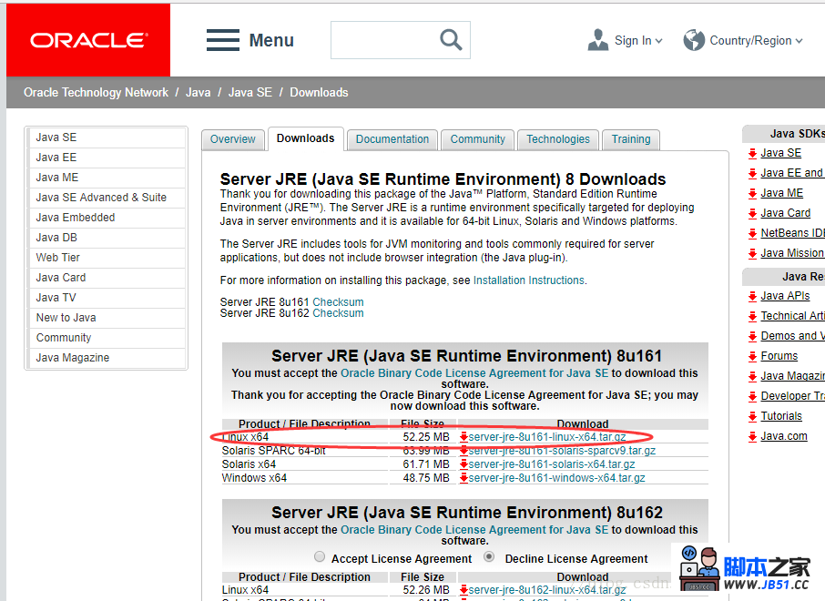Click download arrow icon for server-jre-8u161-linux-x64.tar.gz
Image resolution: width=825 pixels, height=601 pixels.
click(x=463, y=437)
